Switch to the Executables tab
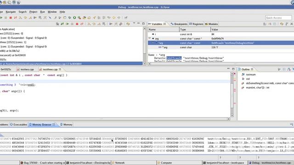The width and height of the screenshot is (294, 165). (x=18, y=125)
